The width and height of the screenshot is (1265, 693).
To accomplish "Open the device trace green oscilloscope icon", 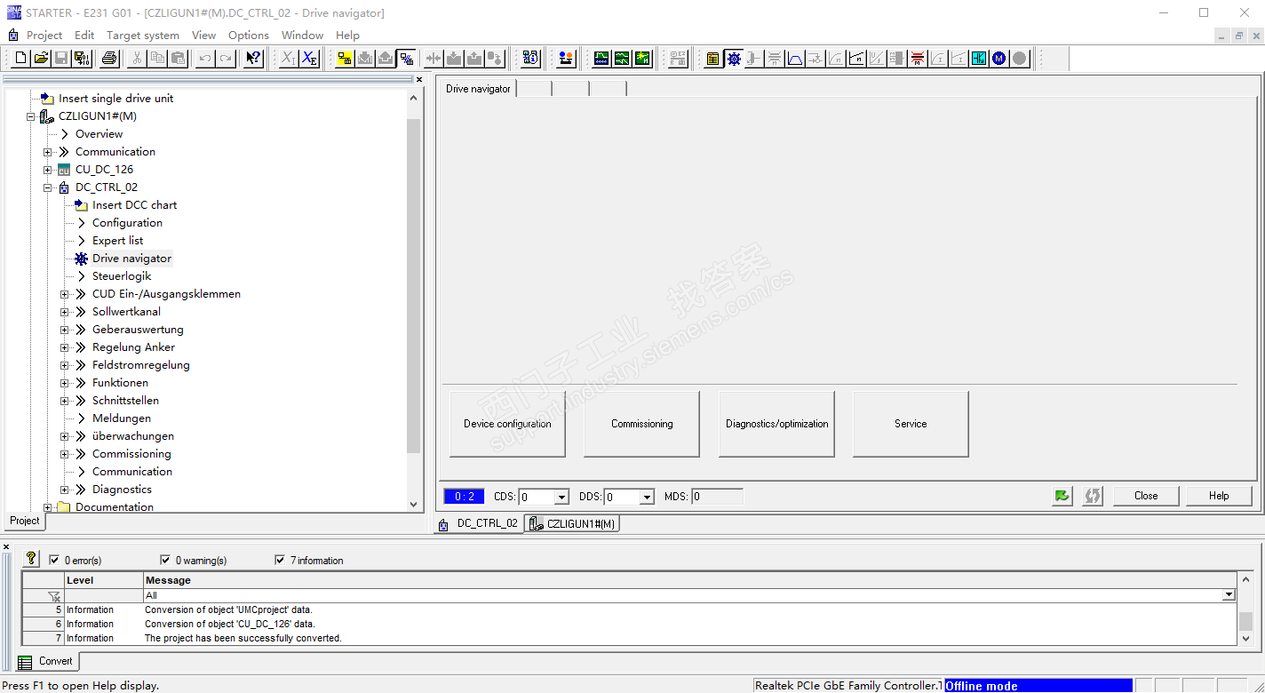I will pos(601,59).
